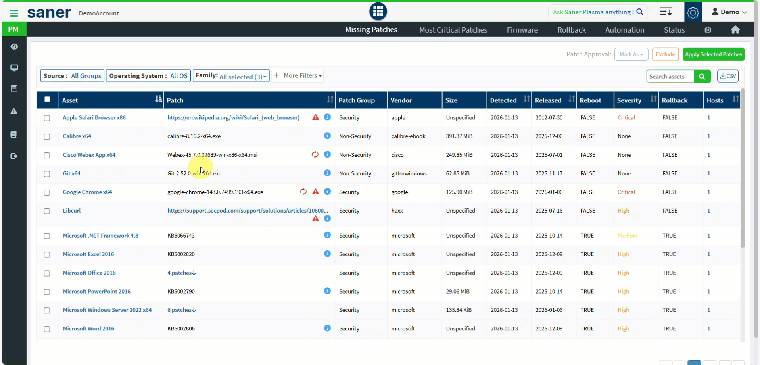Viewport: 760px width, 365px height.
Task: Go to the Rollback tab
Action: 571,30
